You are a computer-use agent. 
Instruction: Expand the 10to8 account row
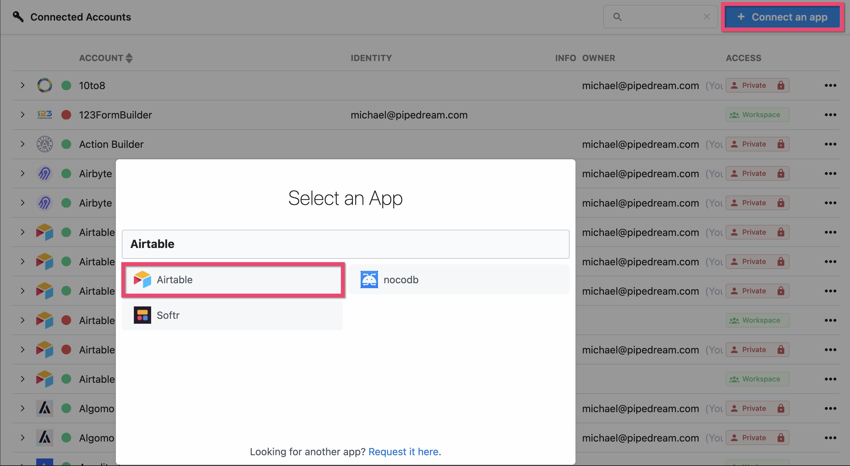(23, 85)
